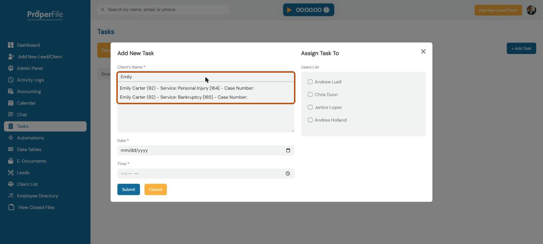Click the Andrea Holland name label

[331, 120]
